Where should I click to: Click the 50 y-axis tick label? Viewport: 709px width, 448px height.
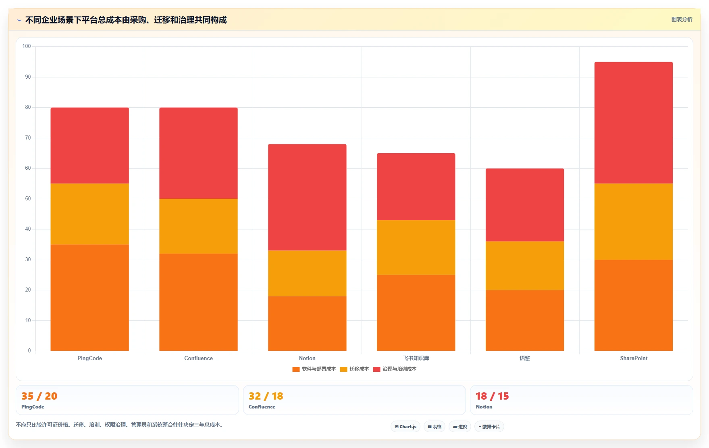click(x=28, y=199)
